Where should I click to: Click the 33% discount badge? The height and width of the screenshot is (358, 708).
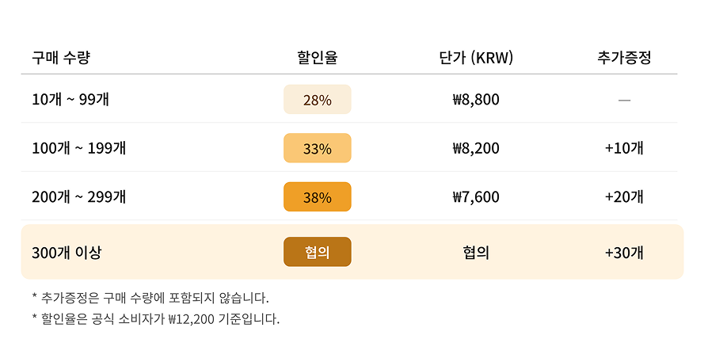(317, 148)
